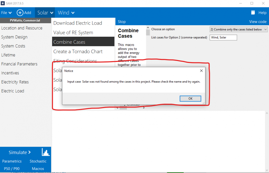
Task: Stop the running macro
Action: 122,22
